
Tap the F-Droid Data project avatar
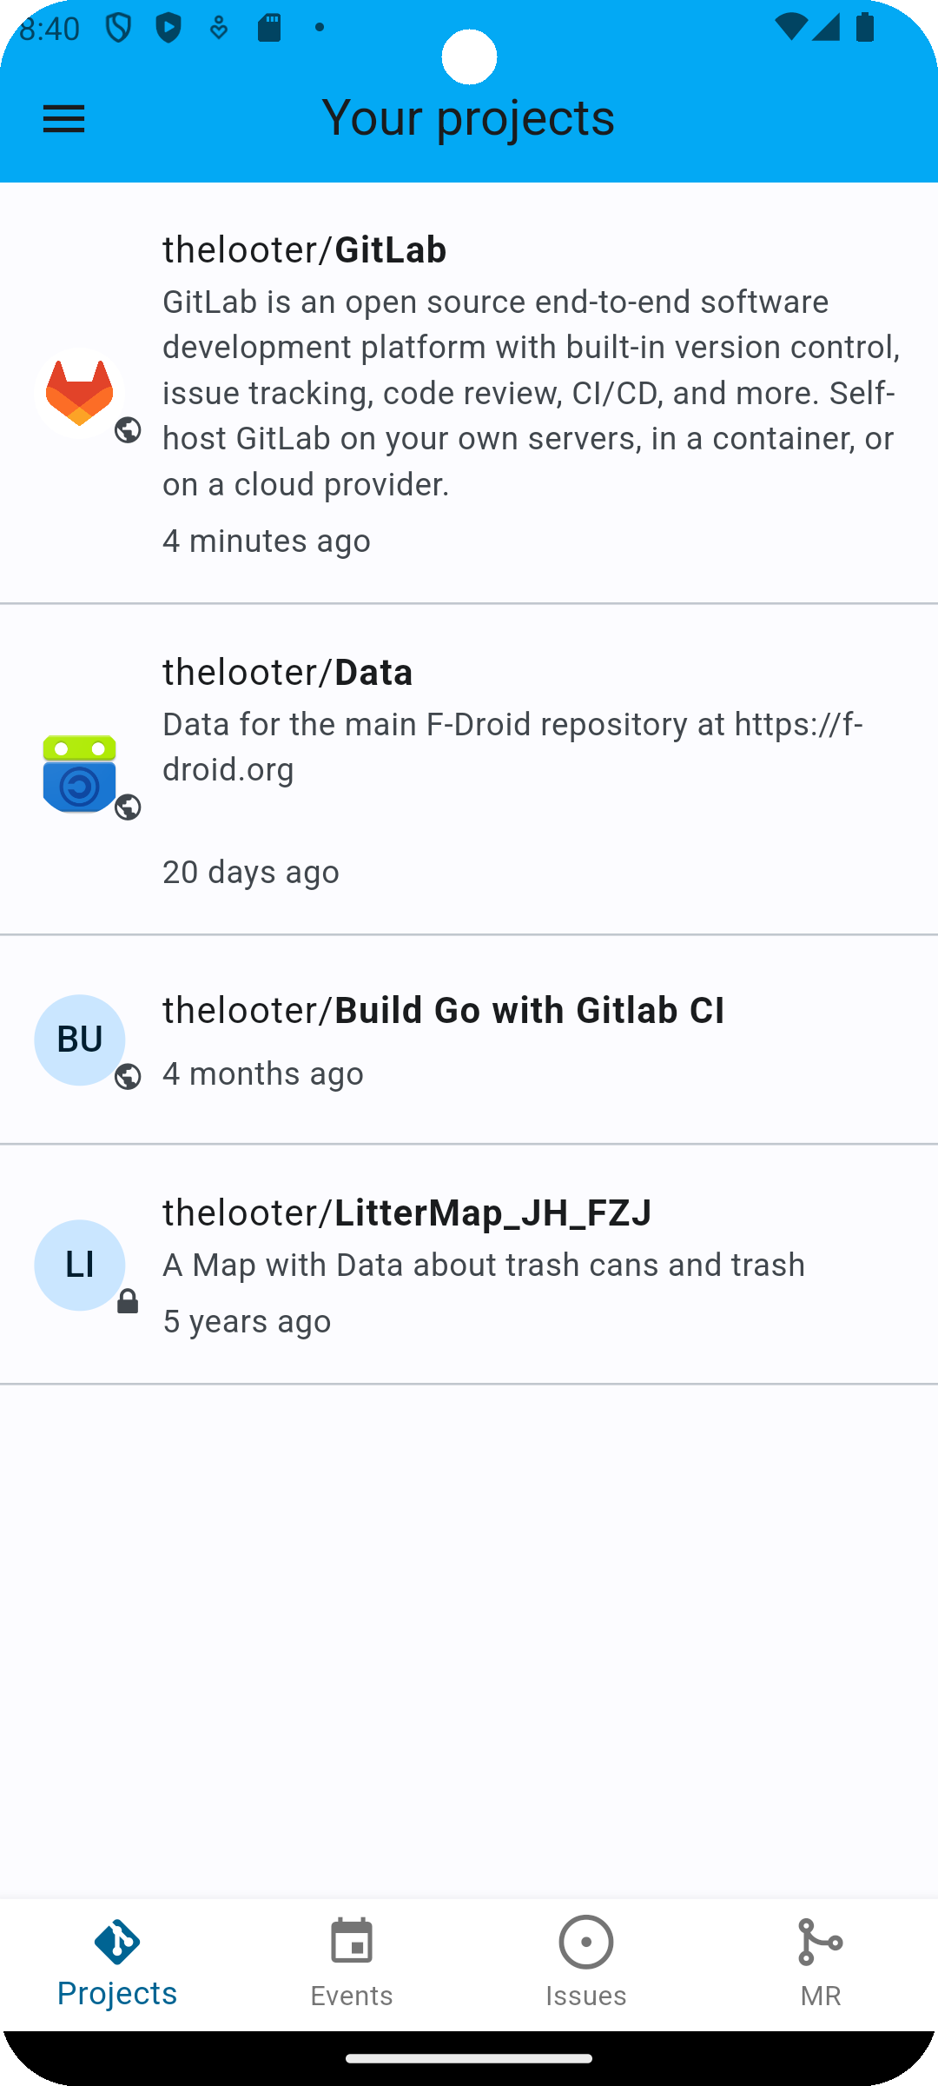pyautogui.click(x=79, y=774)
